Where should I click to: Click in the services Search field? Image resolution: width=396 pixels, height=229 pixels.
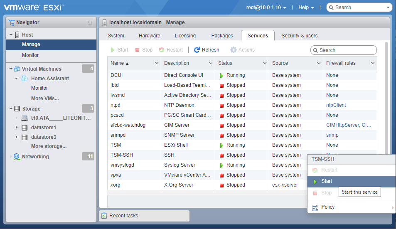(x=344, y=50)
